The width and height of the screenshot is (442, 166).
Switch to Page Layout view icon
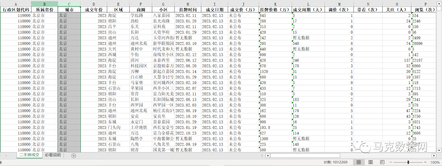tap(371, 162)
